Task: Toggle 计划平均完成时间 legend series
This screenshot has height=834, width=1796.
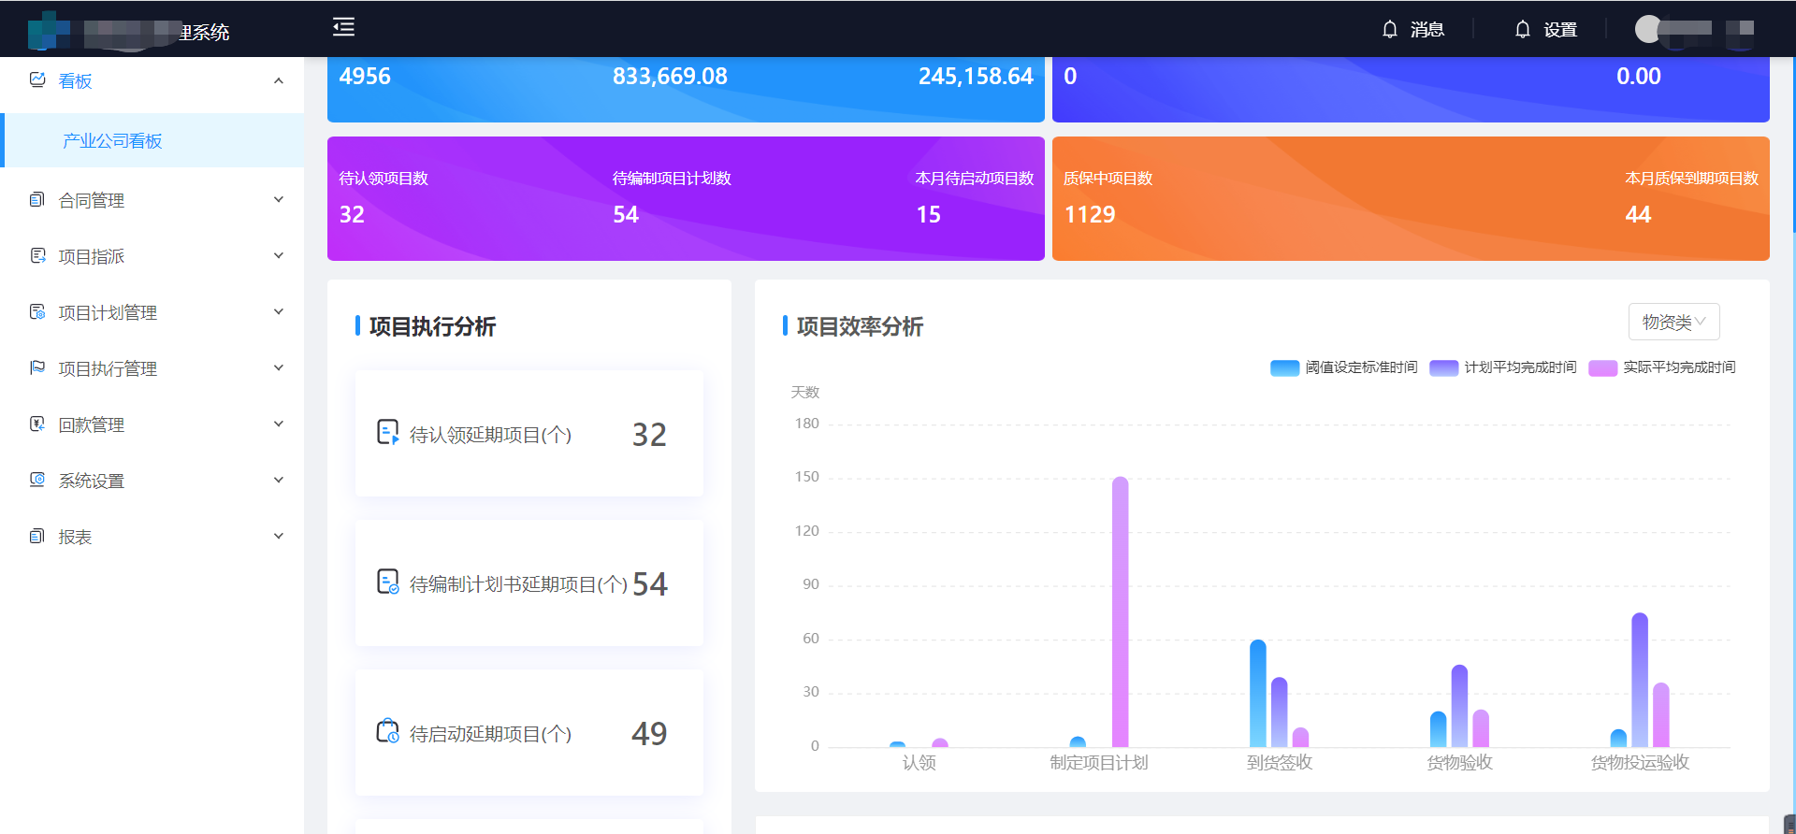Action: pos(1503,367)
